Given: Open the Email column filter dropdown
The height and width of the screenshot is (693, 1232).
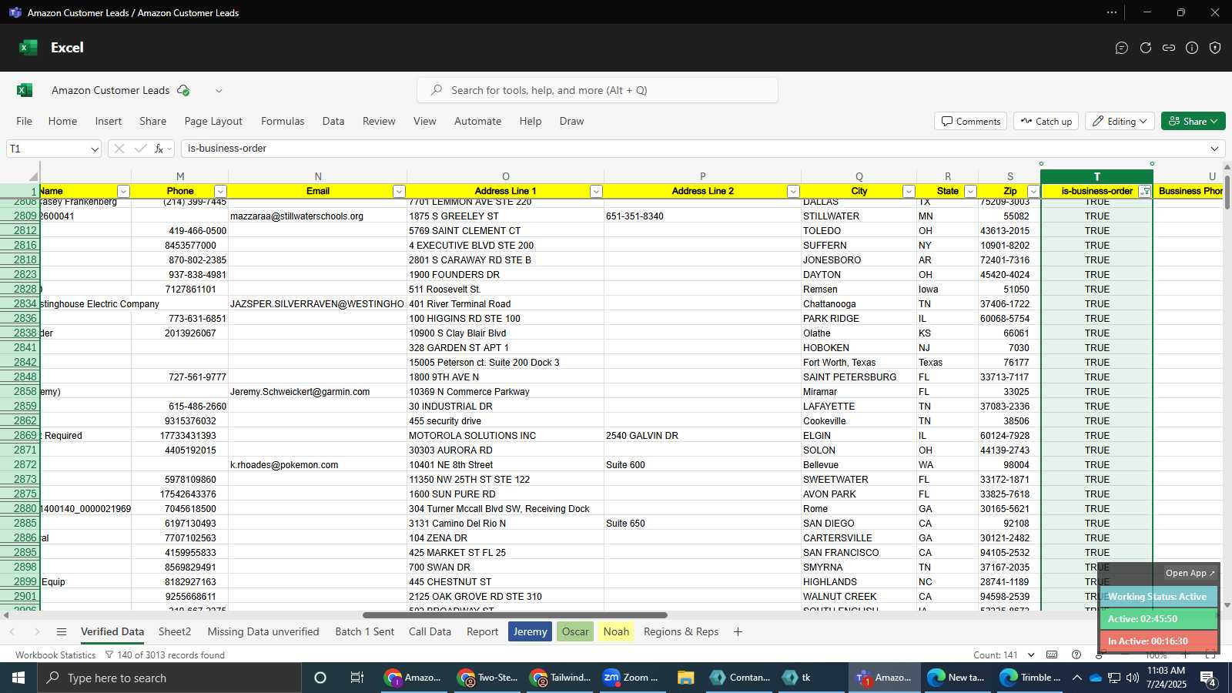Looking at the screenshot, I should [399, 191].
